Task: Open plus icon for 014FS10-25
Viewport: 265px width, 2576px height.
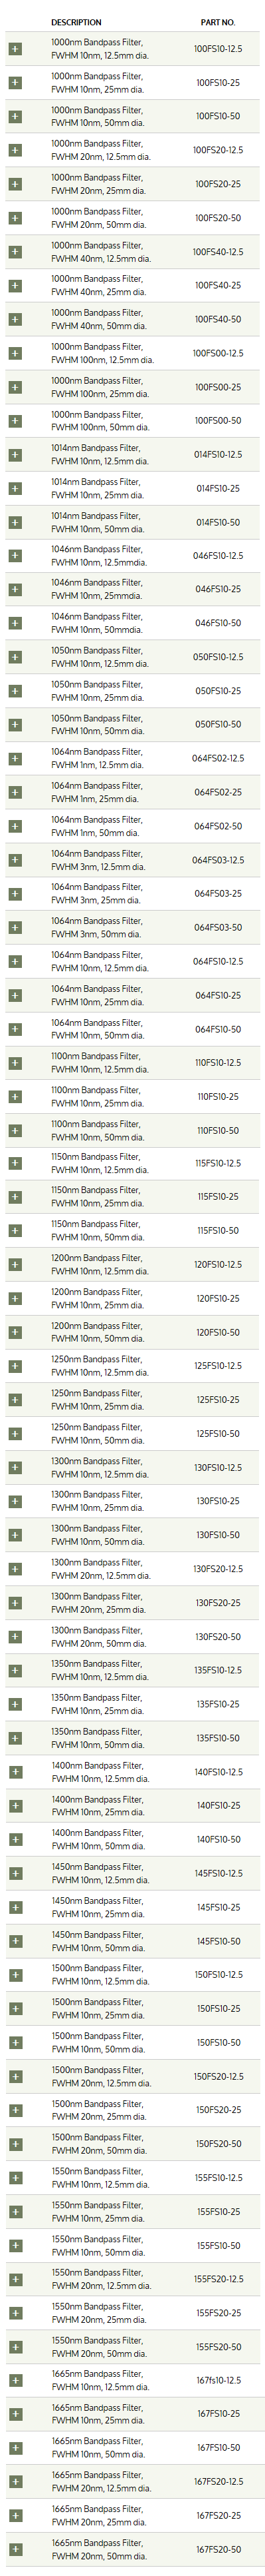Action: [14, 488]
